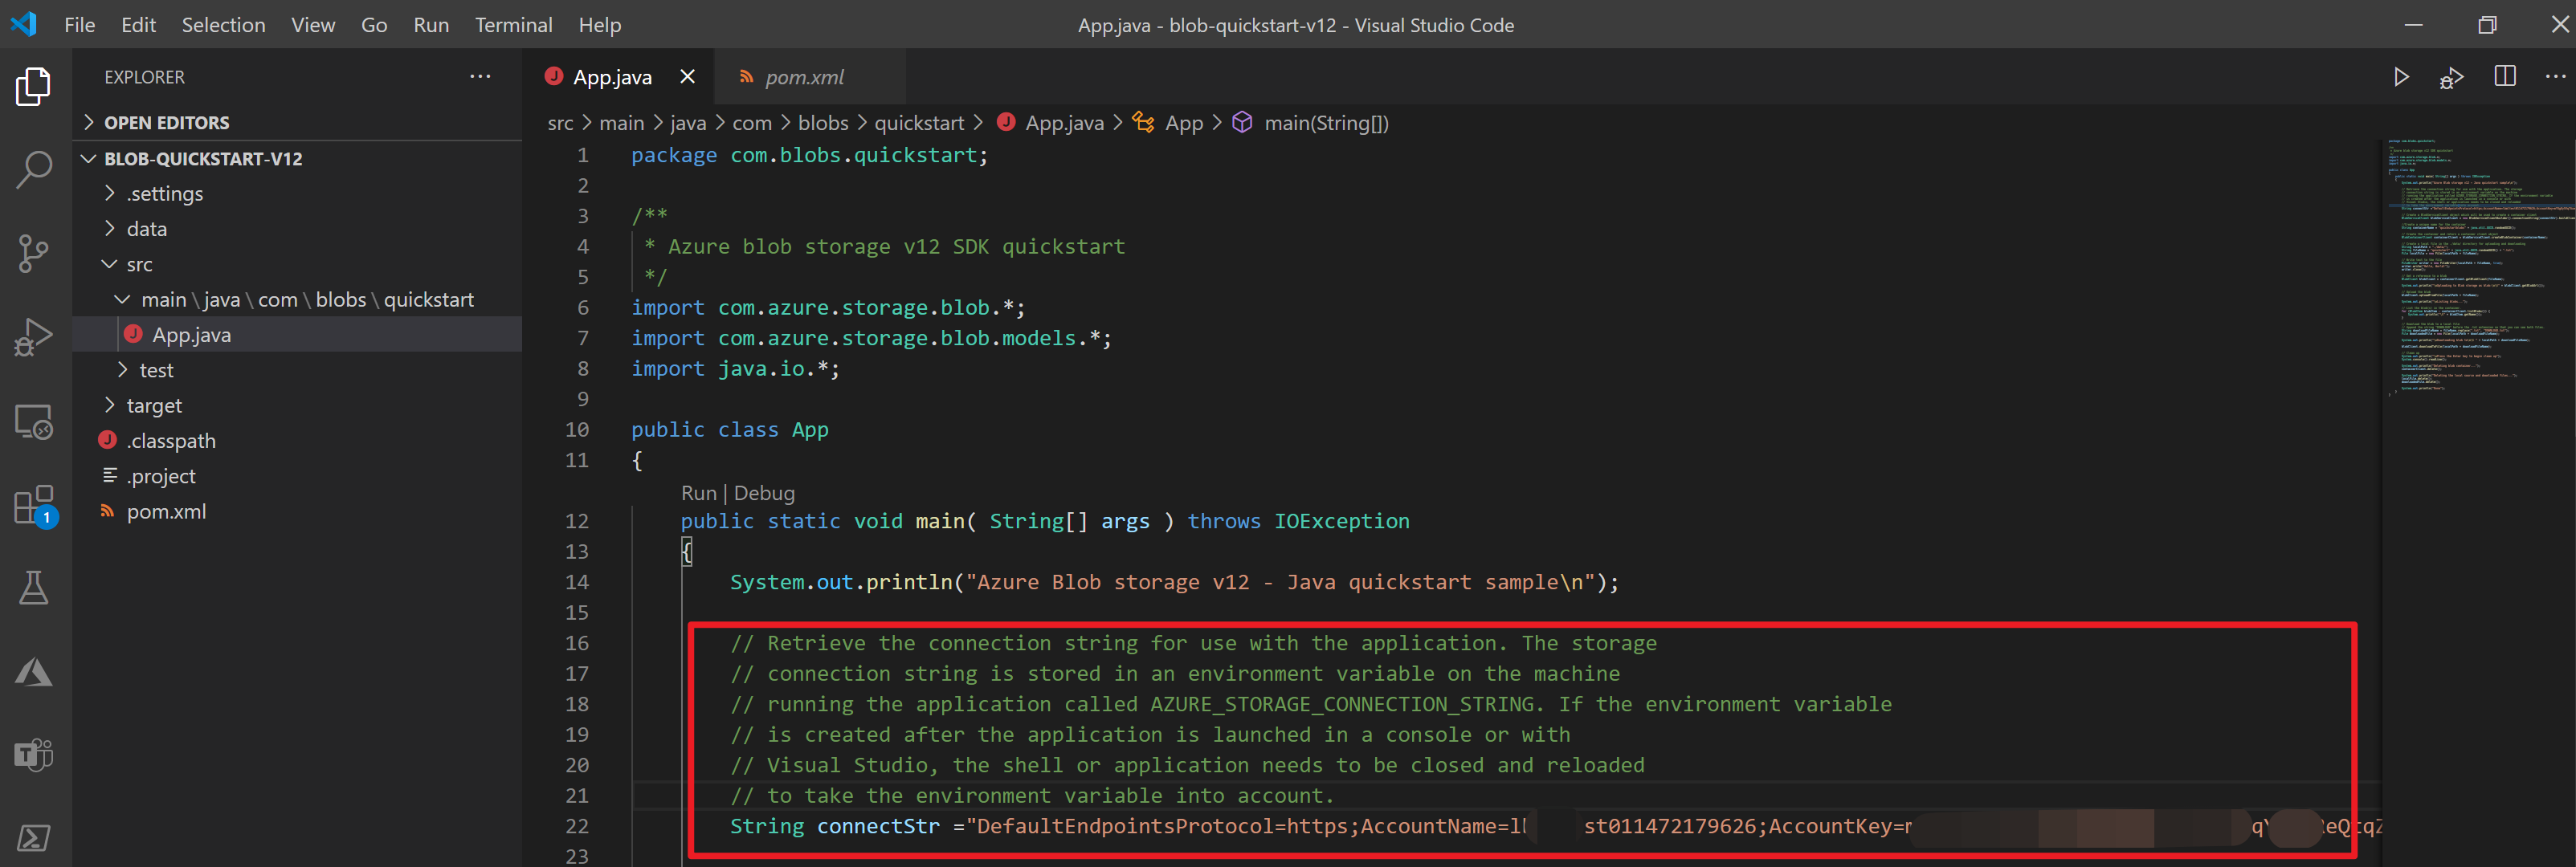Open the Run and Debug view

(x=34, y=338)
